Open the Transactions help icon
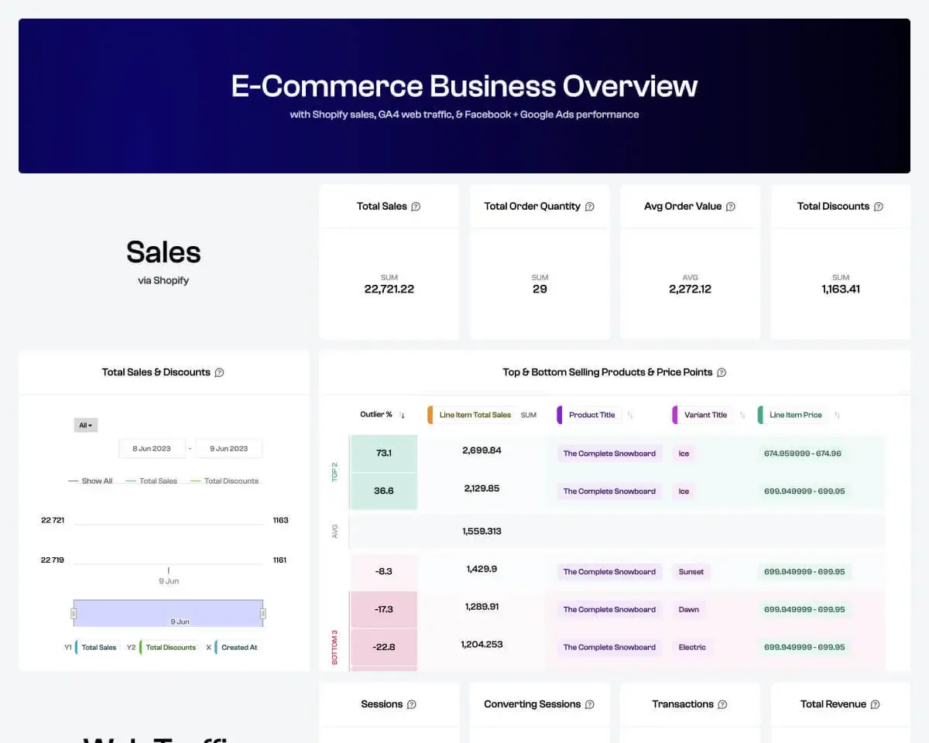Image resolution: width=929 pixels, height=743 pixels. pos(722,704)
